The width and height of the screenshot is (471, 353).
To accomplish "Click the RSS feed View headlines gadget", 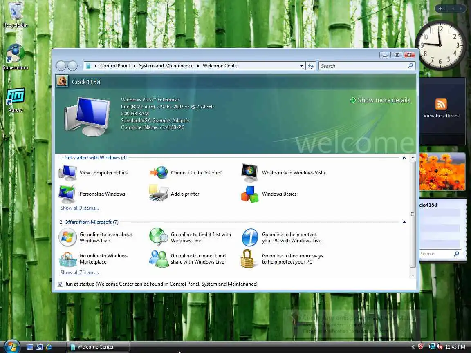I will 441,108.
